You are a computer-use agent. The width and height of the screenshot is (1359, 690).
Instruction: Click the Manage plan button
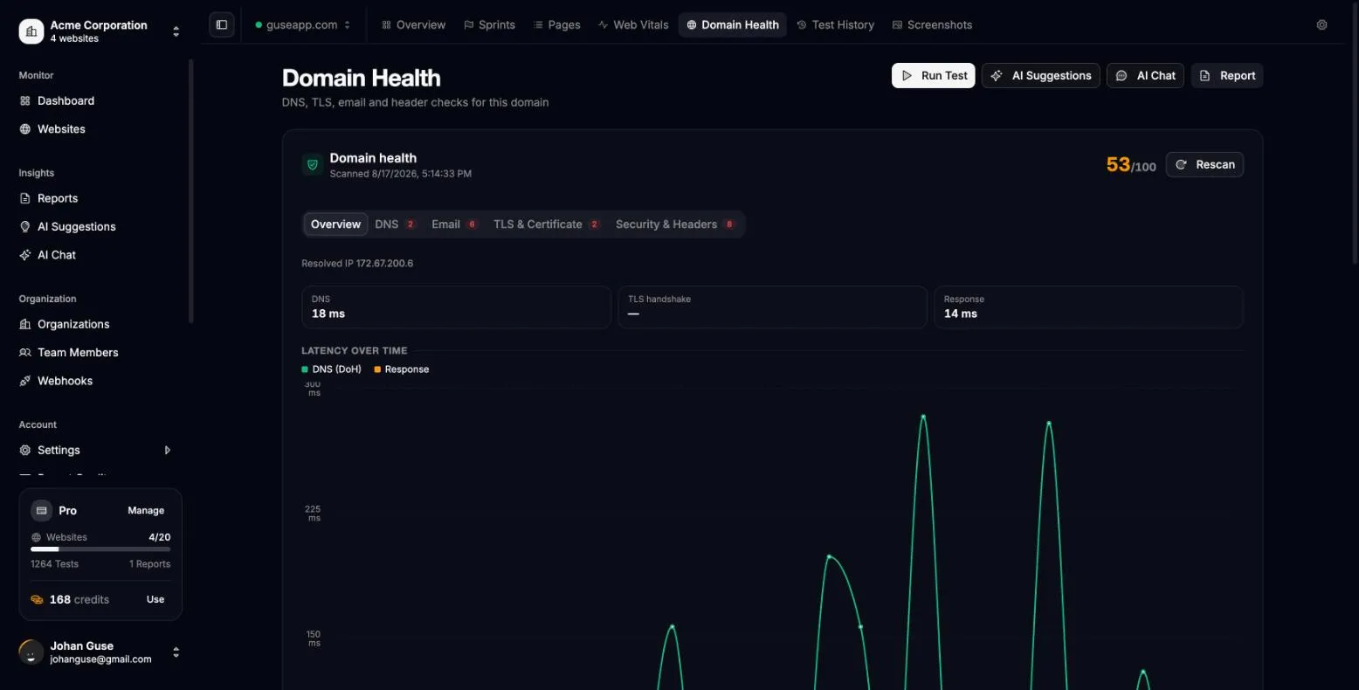point(146,510)
